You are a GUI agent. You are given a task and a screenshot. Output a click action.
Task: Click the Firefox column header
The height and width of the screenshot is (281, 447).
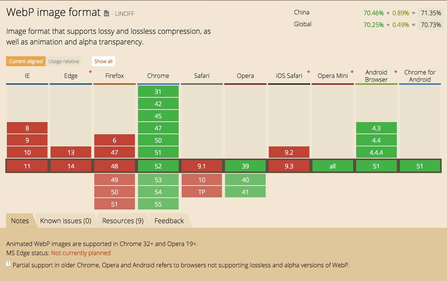click(x=115, y=76)
